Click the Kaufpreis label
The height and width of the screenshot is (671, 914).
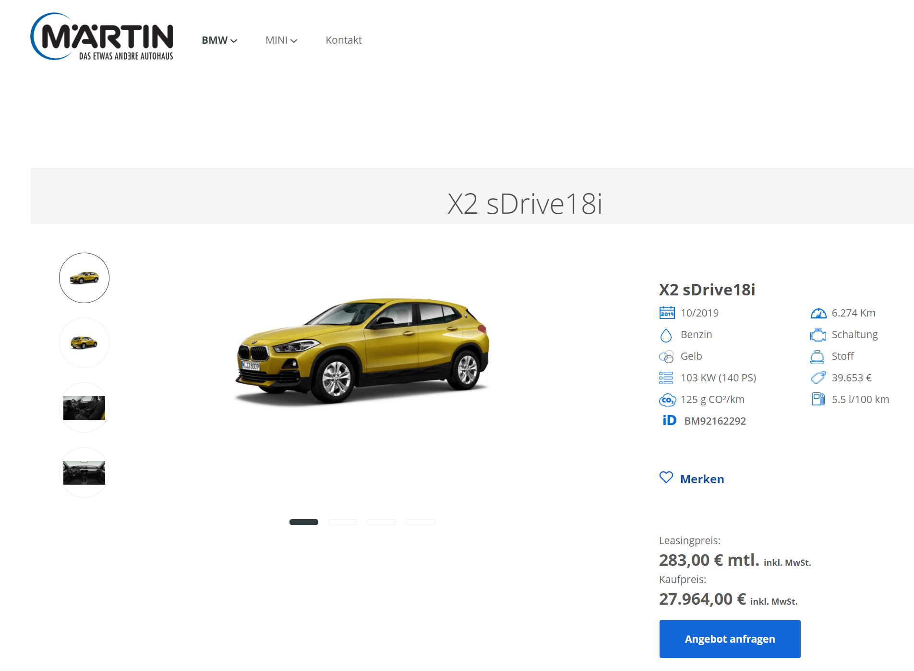tap(682, 580)
